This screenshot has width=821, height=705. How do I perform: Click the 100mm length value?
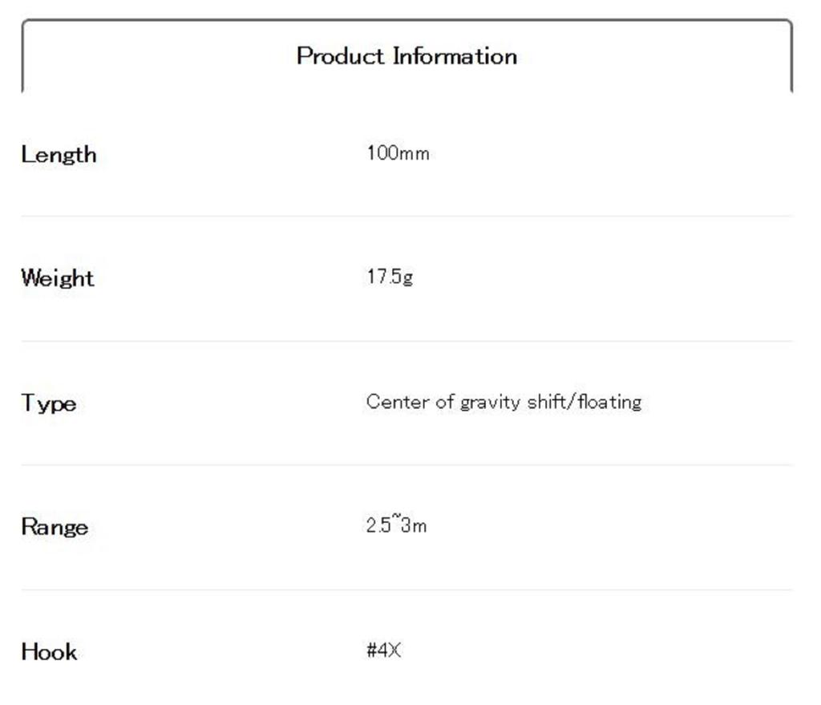tap(398, 153)
